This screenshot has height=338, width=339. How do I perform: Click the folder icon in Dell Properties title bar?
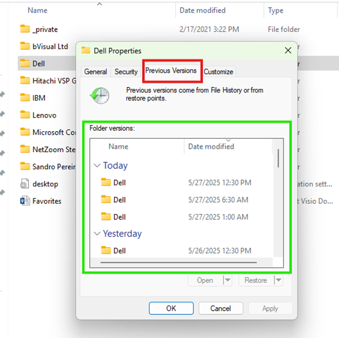tap(86, 50)
